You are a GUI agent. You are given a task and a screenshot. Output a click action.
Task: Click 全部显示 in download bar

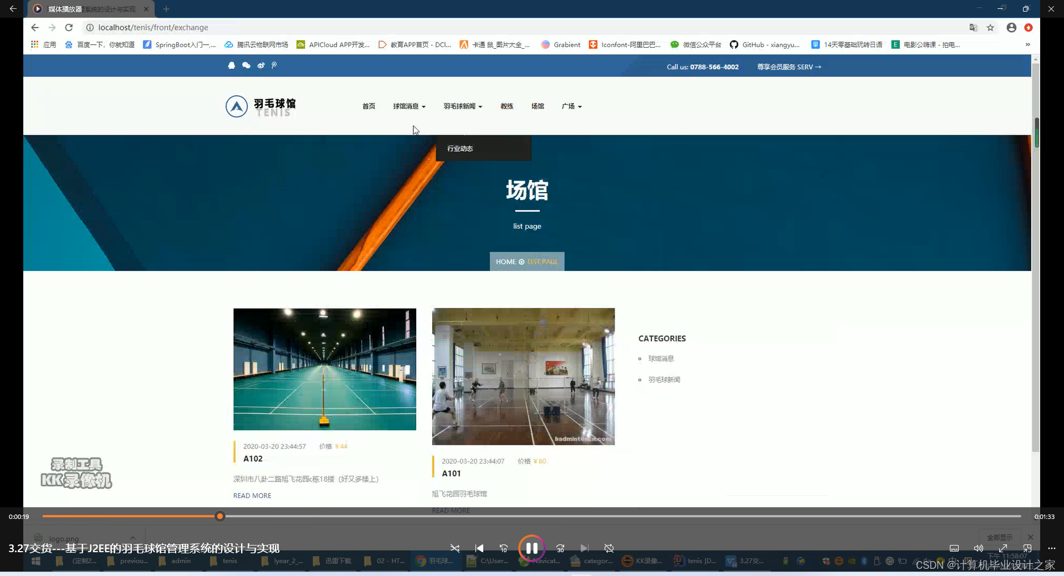point(1000,537)
